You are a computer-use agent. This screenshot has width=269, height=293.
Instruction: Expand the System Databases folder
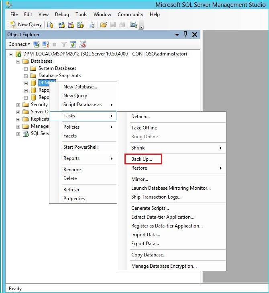pyautogui.click(x=26, y=69)
